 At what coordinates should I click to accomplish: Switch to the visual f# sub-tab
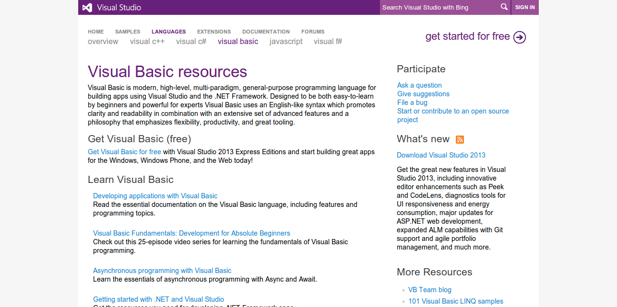point(328,42)
